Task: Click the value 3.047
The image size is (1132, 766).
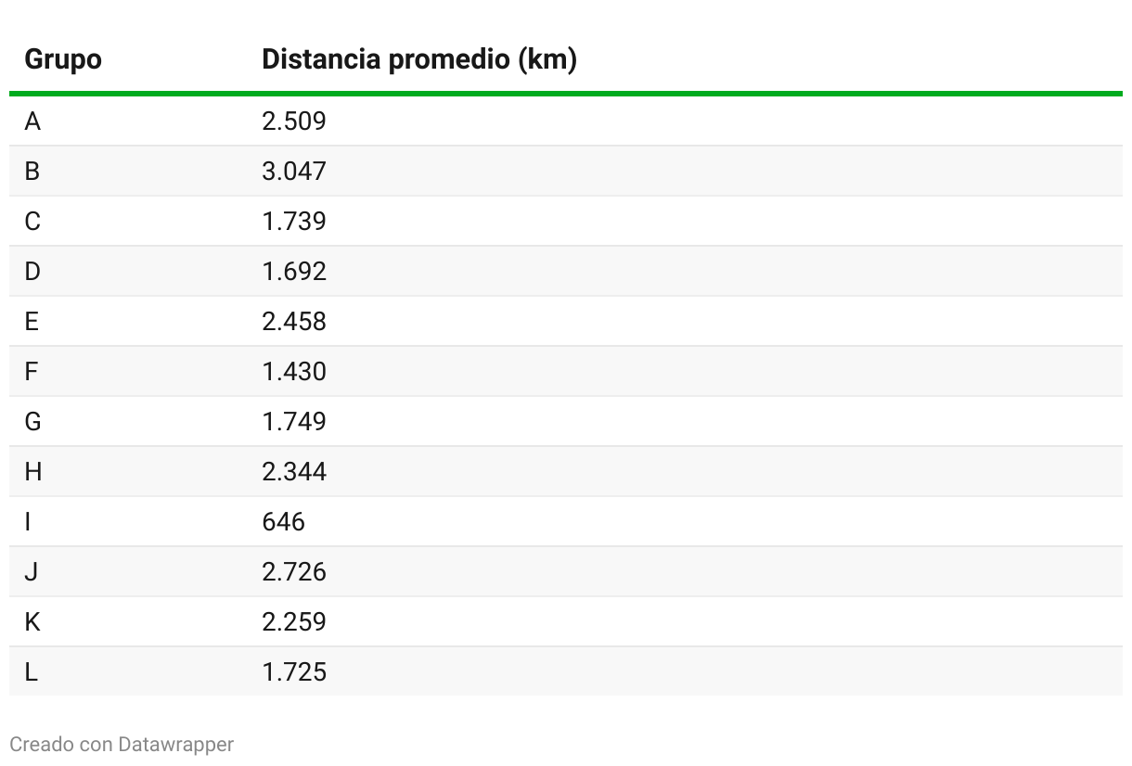Action: pyautogui.click(x=294, y=172)
